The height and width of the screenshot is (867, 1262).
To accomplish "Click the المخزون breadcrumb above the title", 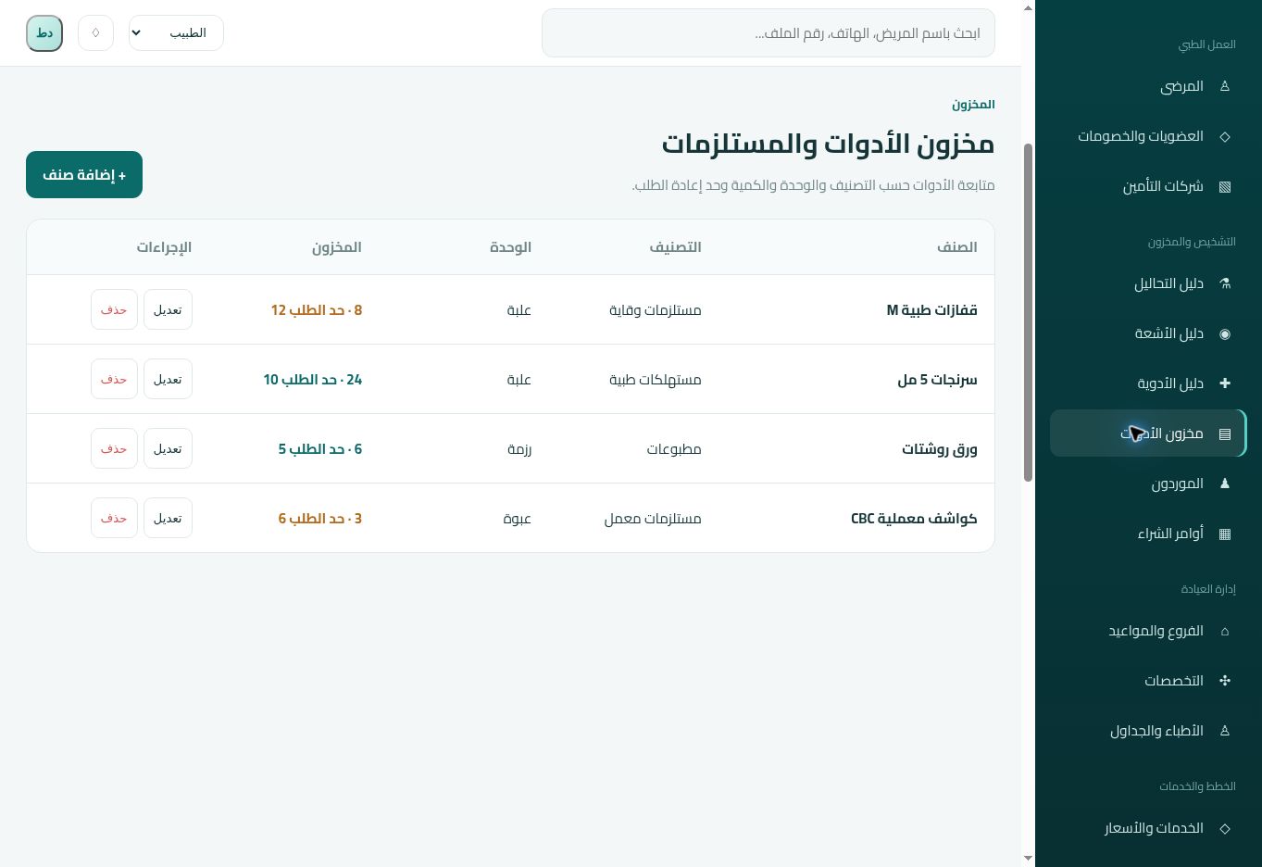I will tap(973, 105).
